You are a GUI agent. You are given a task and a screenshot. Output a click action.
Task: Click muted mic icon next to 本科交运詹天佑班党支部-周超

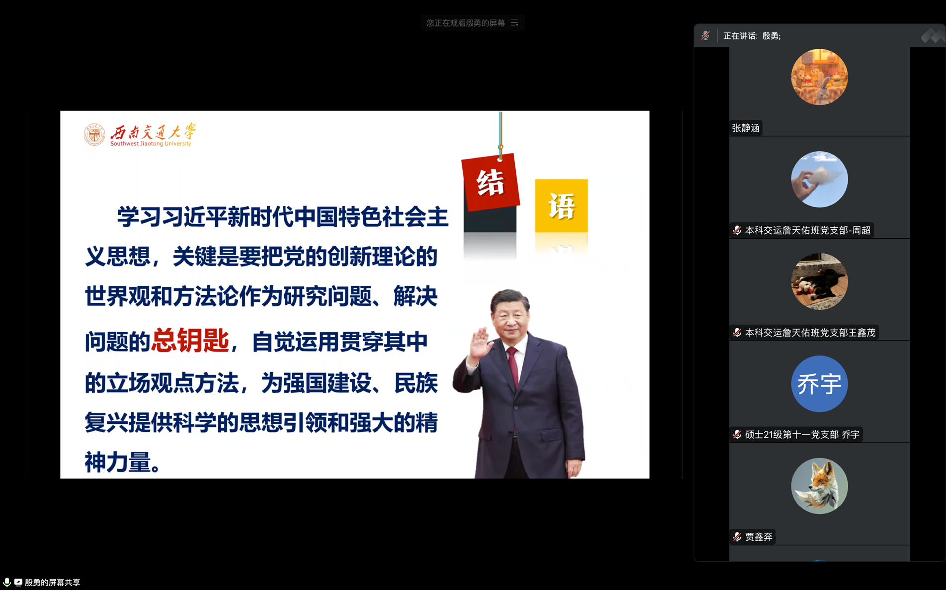737,230
